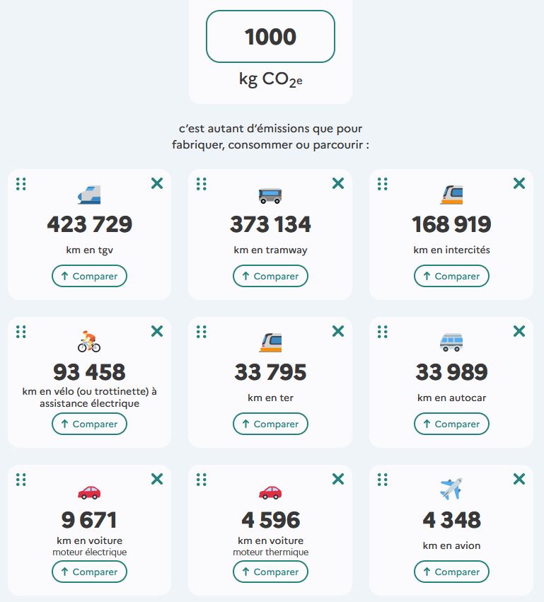The height and width of the screenshot is (602, 544).
Task: Click the tramway vehicle icon
Action: [270, 195]
